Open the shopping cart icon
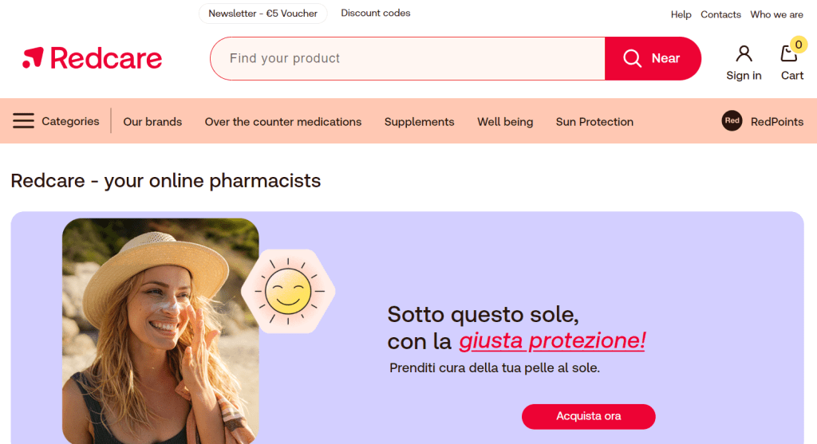 point(789,53)
